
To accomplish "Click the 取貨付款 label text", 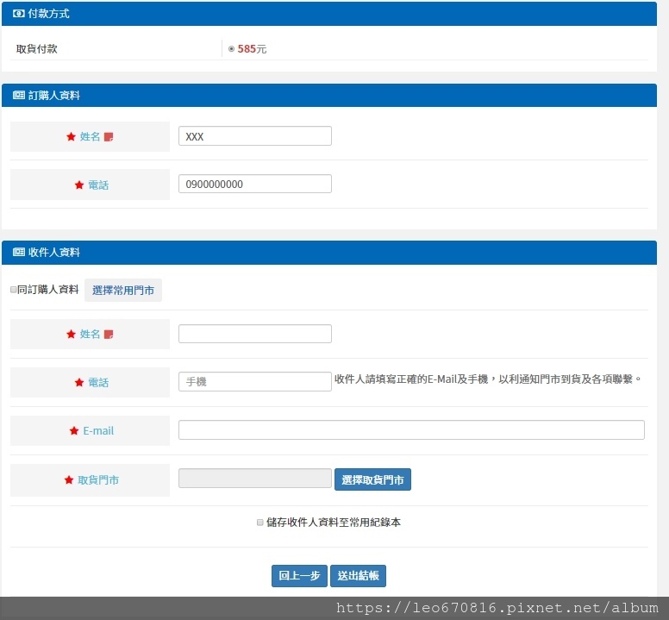I will [x=37, y=49].
